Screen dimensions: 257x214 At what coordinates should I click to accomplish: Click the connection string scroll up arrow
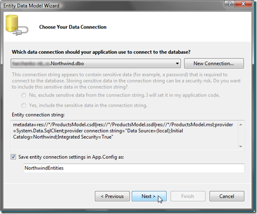[x=241, y=125]
